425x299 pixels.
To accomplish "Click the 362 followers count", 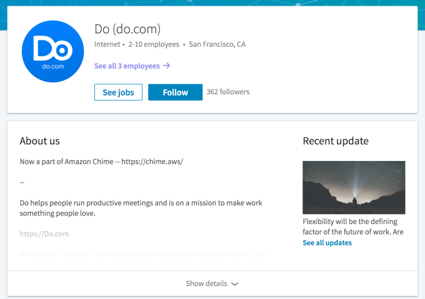I will 228,92.
